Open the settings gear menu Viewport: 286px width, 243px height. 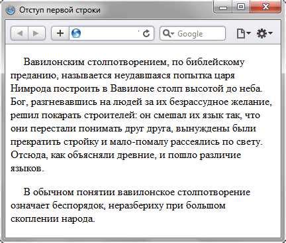[x=264, y=33]
